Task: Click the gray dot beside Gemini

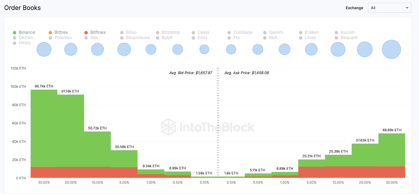Action: point(265,33)
